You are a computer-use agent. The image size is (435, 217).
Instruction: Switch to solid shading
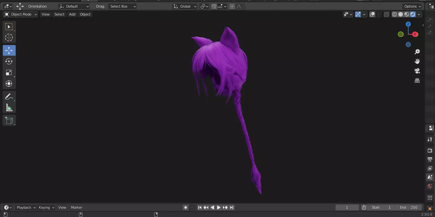(401, 14)
